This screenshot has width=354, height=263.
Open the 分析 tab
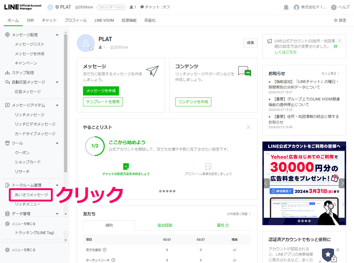pos(30,20)
